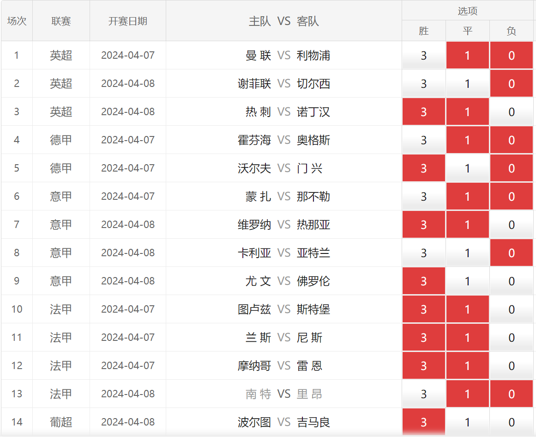Toggle 负 (0) for 卡利亚 VS 亚特兰
This screenshot has height=438, width=536.
512,253
